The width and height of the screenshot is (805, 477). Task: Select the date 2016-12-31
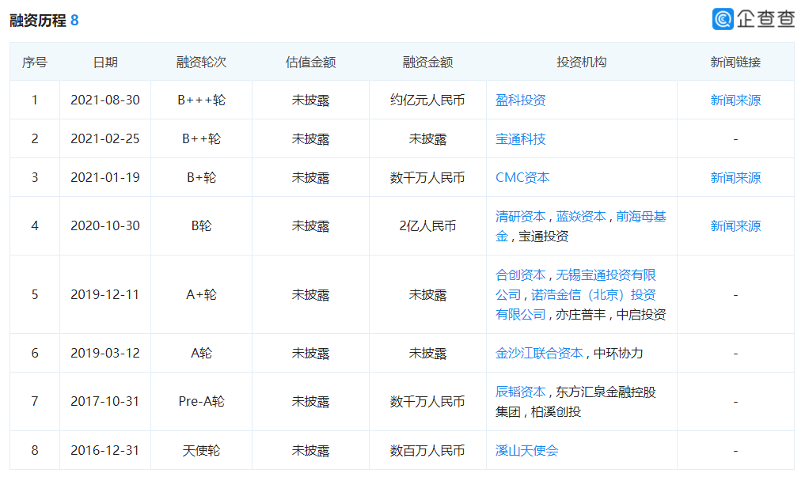click(105, 450)
